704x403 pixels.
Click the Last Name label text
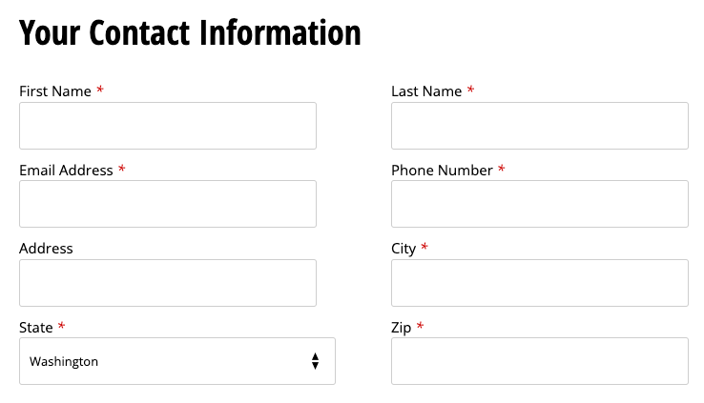tap(426, 91)
